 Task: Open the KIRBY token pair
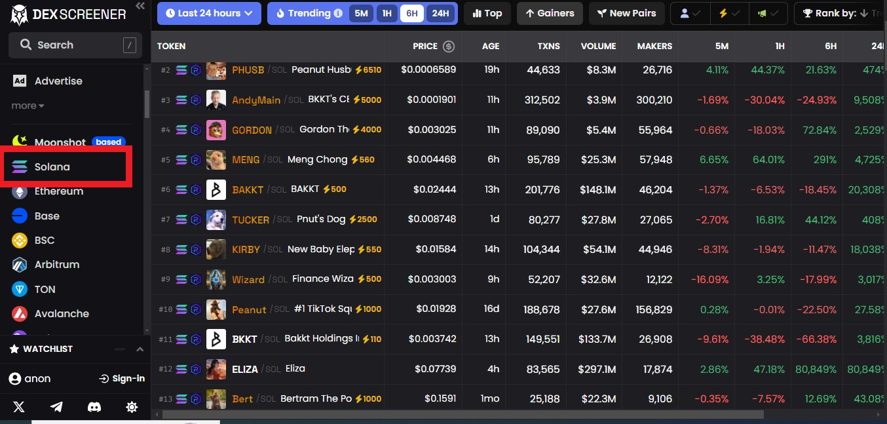[518, 249]
